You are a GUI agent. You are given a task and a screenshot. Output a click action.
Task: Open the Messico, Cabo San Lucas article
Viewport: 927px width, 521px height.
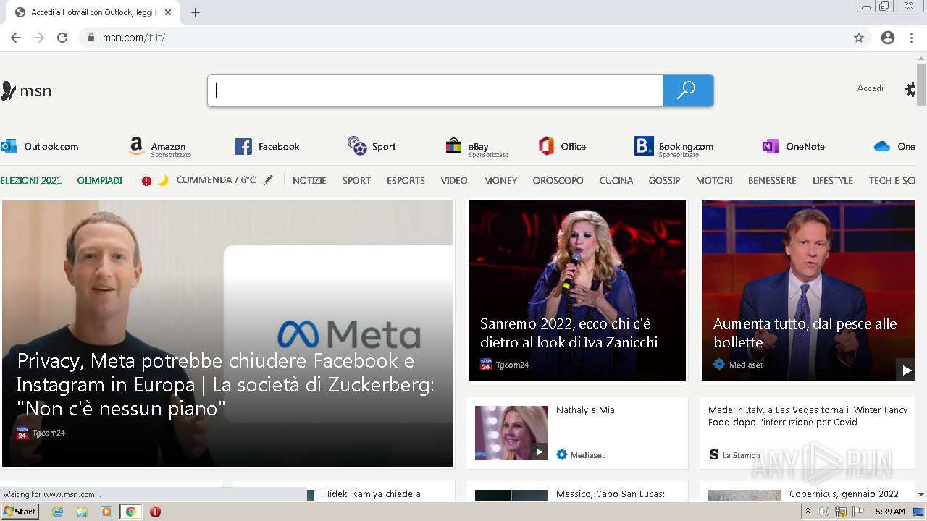tap(611, 494)
